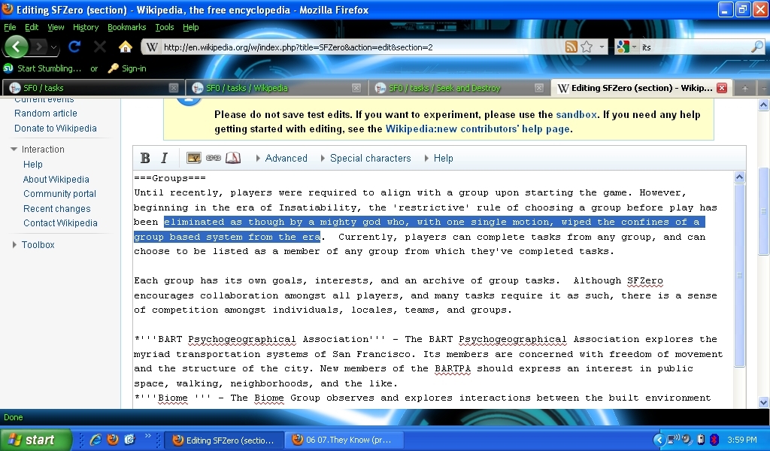Apply Italic formatting in editor toolbar
The image size is (770, 451).
(164, 158)
